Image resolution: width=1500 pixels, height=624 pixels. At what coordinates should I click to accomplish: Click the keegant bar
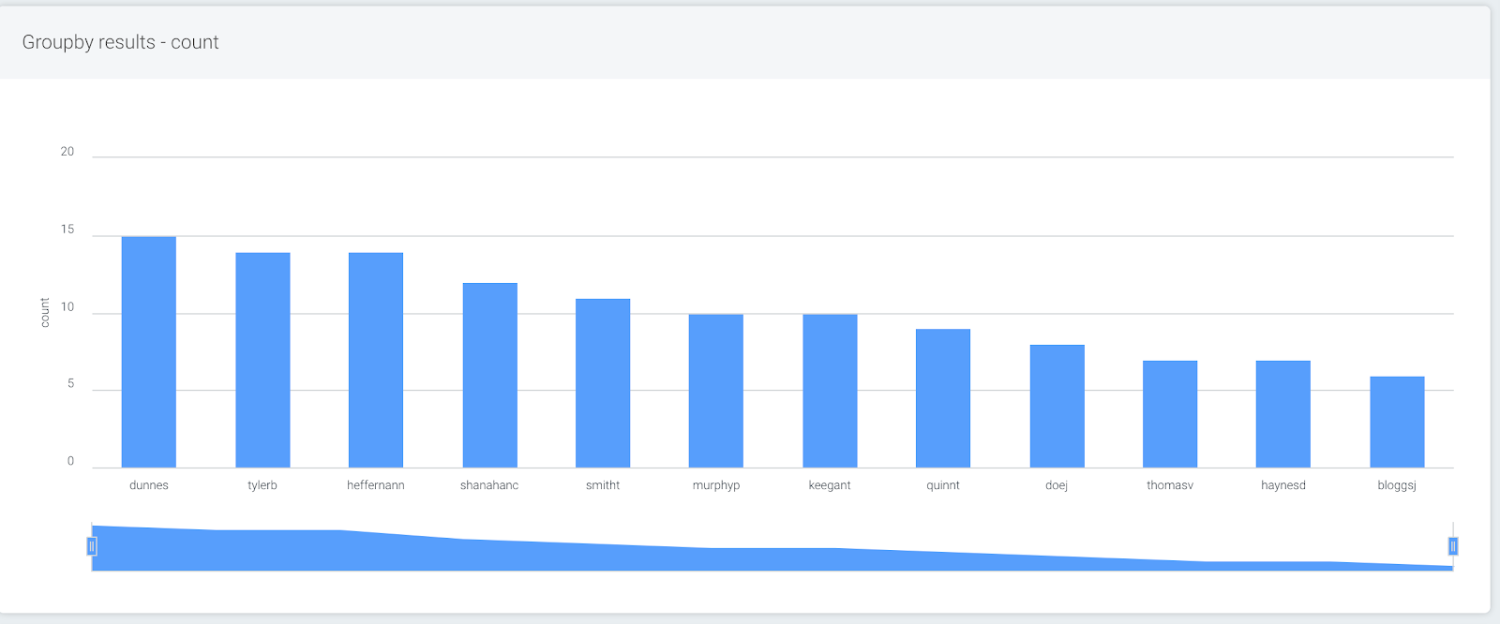point(830,391)
